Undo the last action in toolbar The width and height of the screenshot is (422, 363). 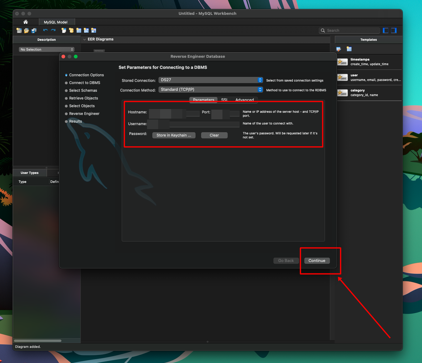pos(45,30)
